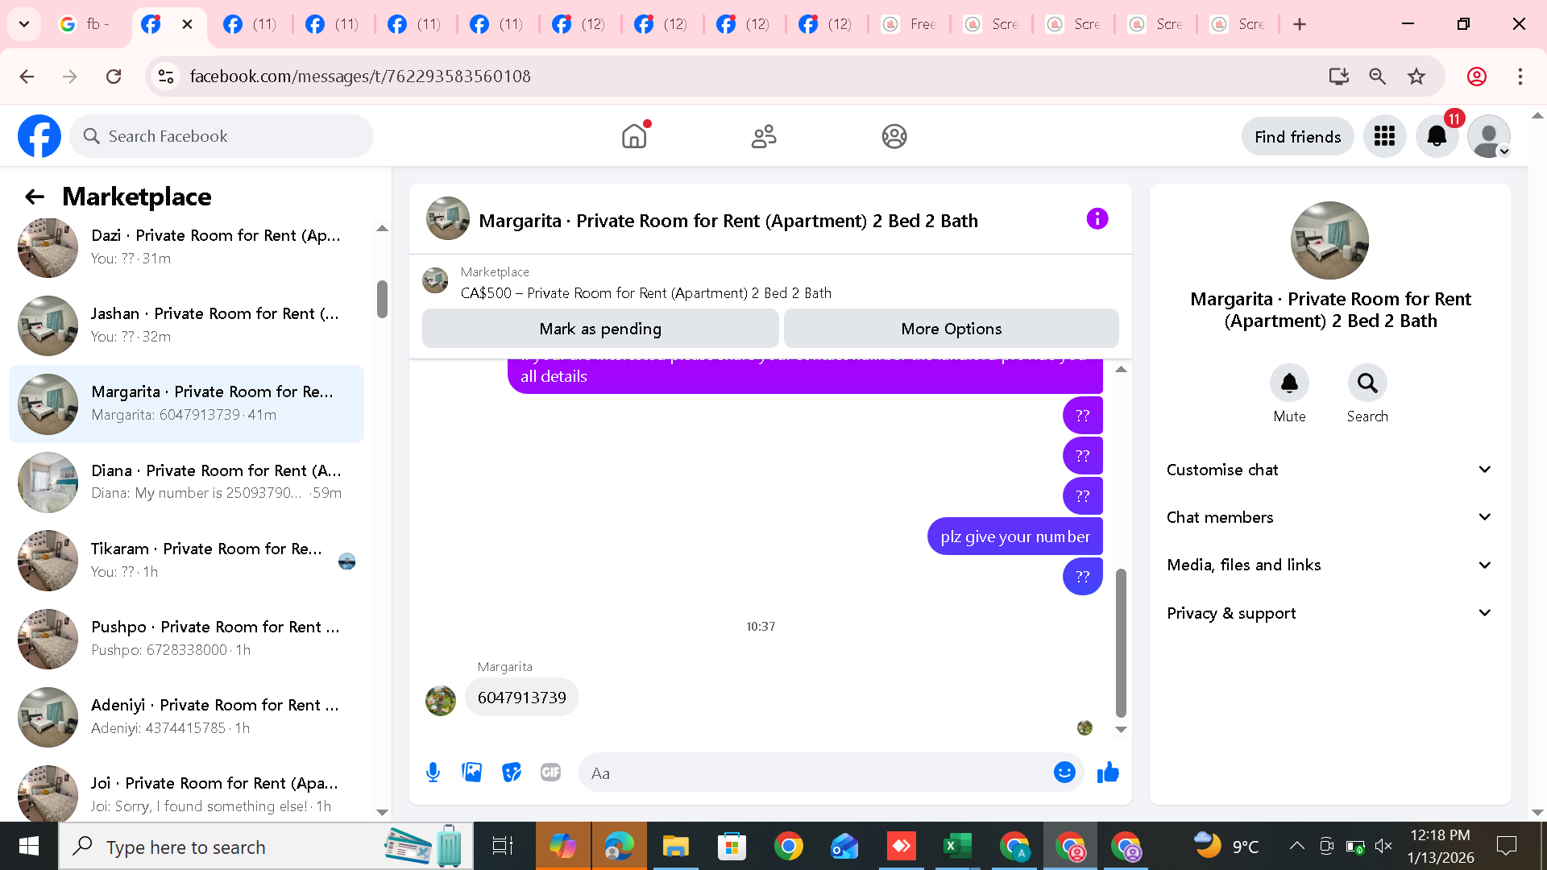Image resolution: width=1547 pixels, height=870 pixels.
Task: Open the GIF picker
Action: pos(550,773)
